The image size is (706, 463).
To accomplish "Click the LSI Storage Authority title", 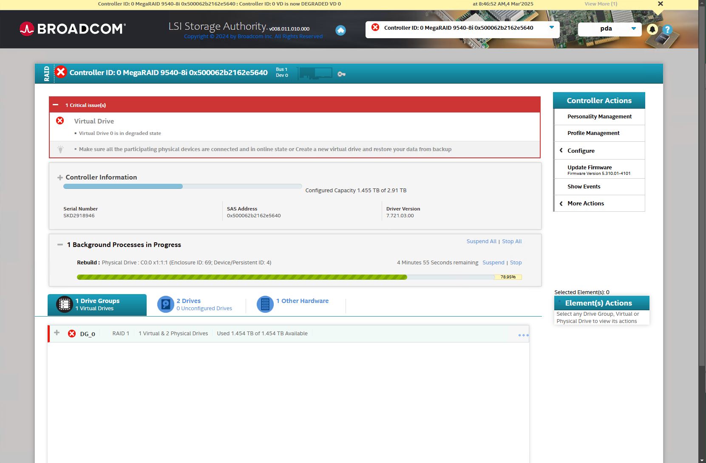I will click(218, 26).
